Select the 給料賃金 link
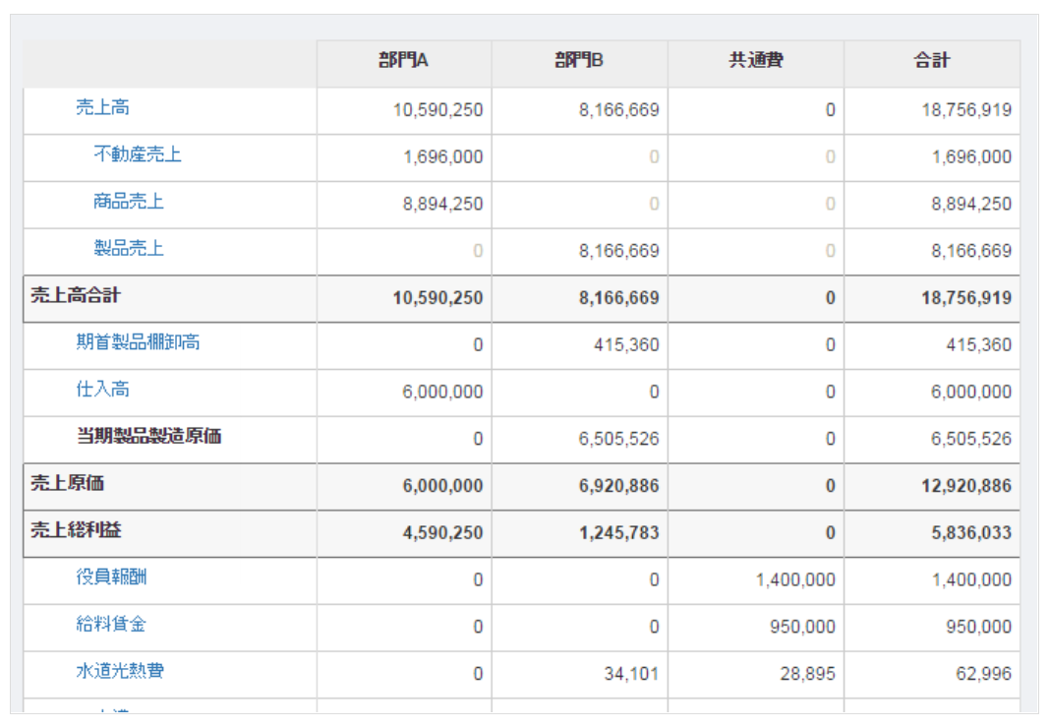Screen dimensions: 1049x728 tap(111, 625)
